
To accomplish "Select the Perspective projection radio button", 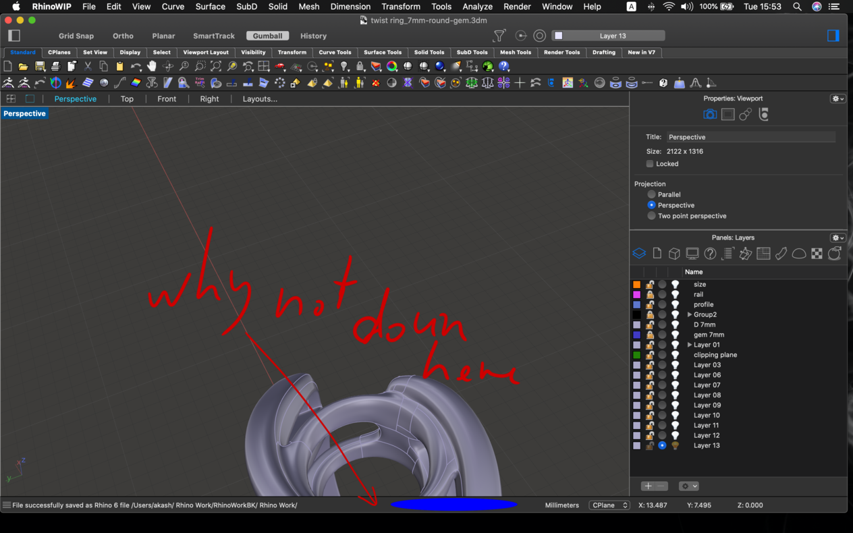I will pos(651,205).
